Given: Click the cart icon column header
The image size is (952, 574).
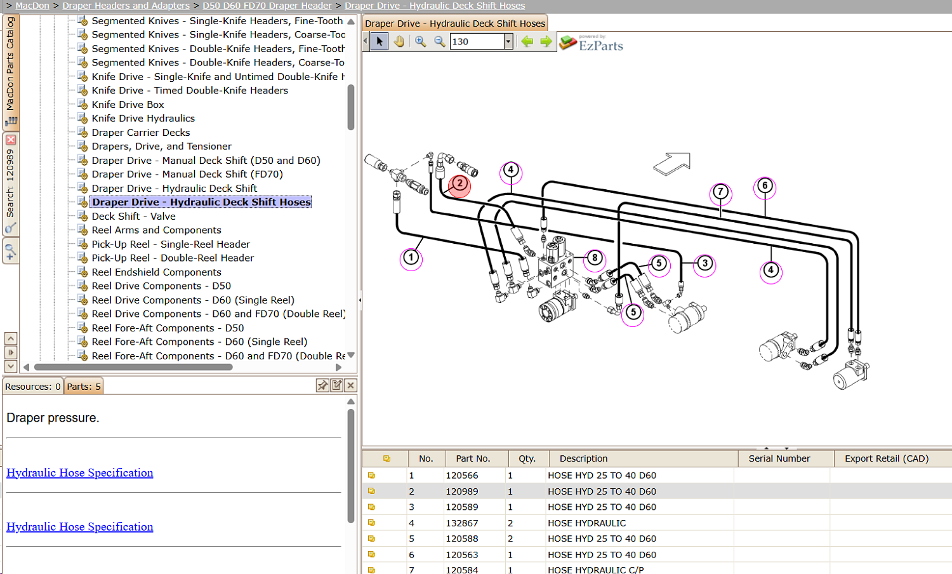Looking at the screenshot, I should pyautogui.click(x=387, y=458).
